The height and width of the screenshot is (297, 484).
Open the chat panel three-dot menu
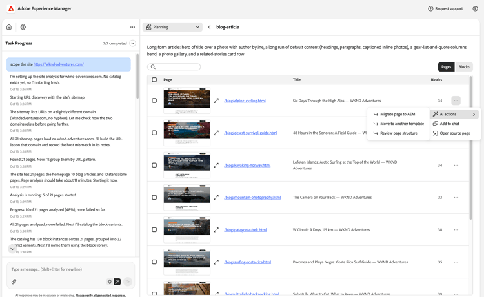point(132,27)
